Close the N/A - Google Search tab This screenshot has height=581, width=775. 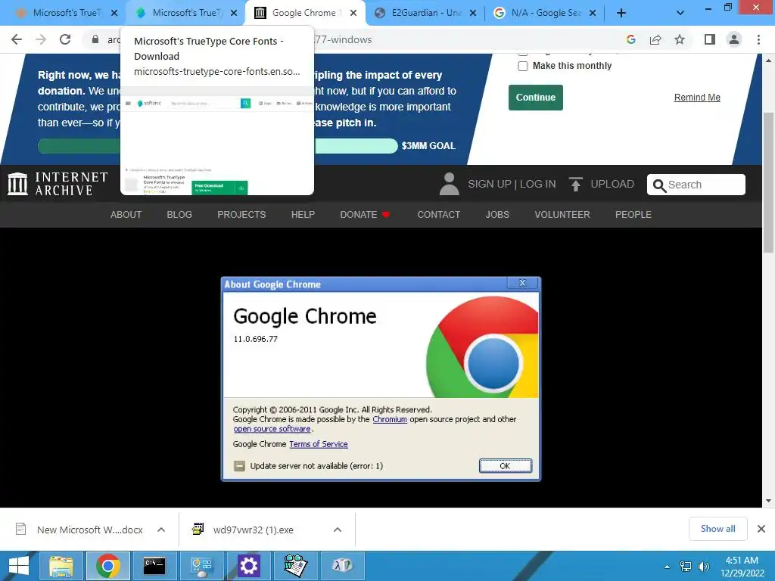[593, 14]
